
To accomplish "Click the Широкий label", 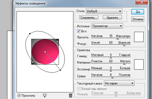I will click(x=124, y=43).
